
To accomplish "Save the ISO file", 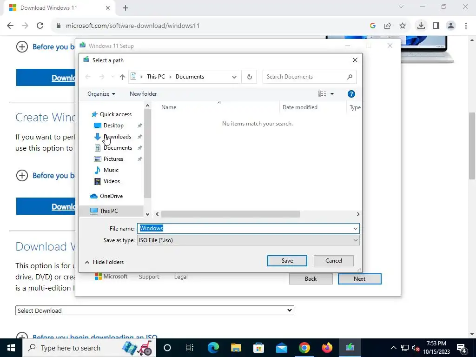I will (x=287, y=261).
